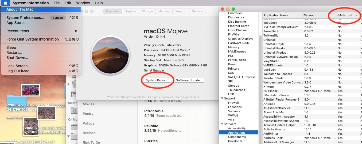Open System Information app menu
Screen dimensions: 362x144
click(x=31, y=3)
